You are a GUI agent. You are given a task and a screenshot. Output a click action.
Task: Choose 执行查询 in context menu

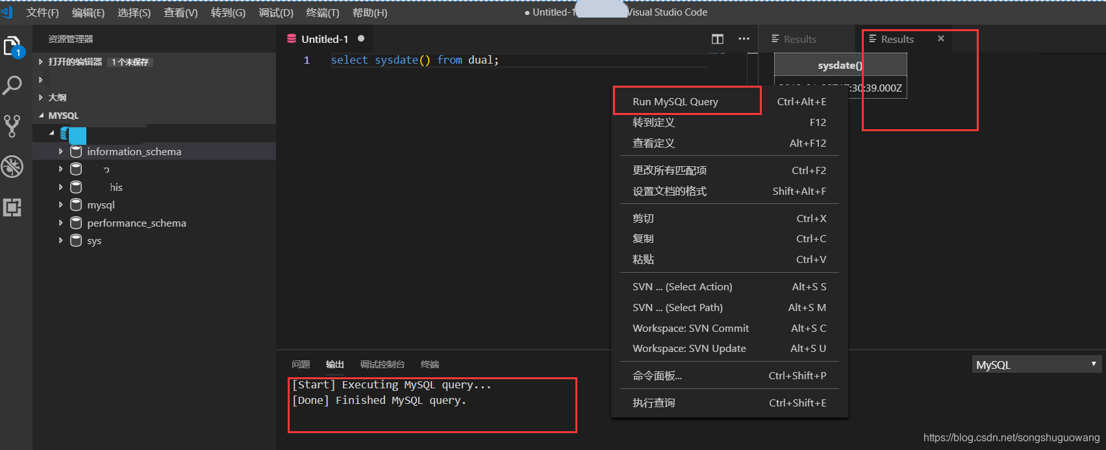729,403
